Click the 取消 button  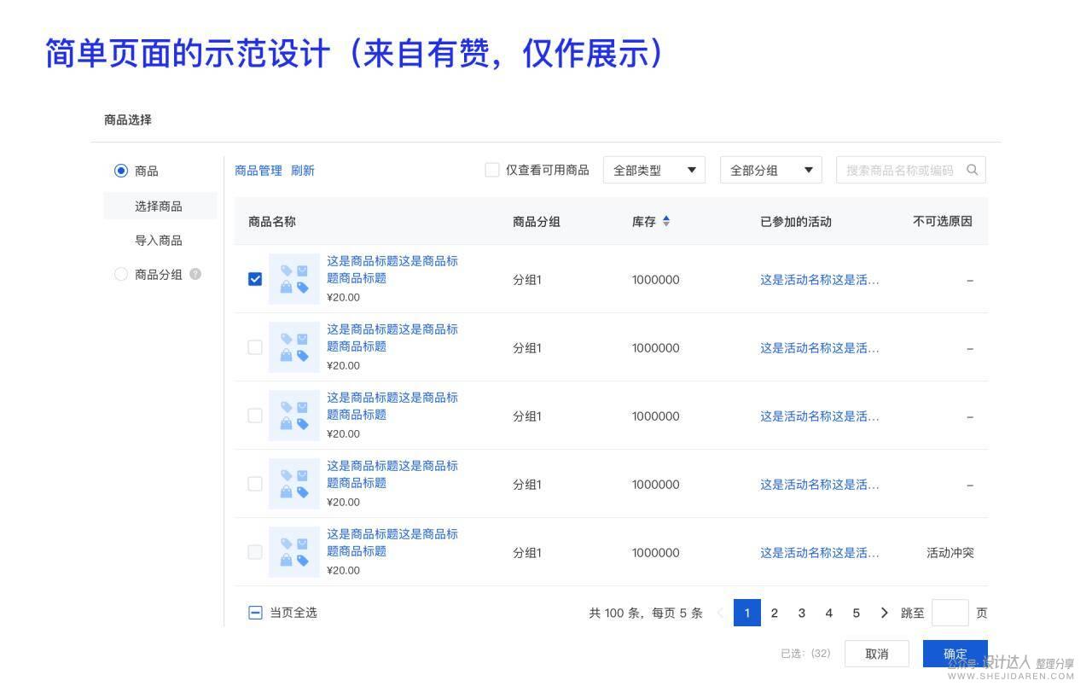(x=877, y=654)
